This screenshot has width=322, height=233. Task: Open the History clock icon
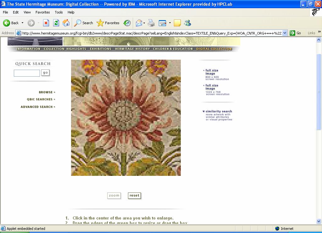(127, 23)
